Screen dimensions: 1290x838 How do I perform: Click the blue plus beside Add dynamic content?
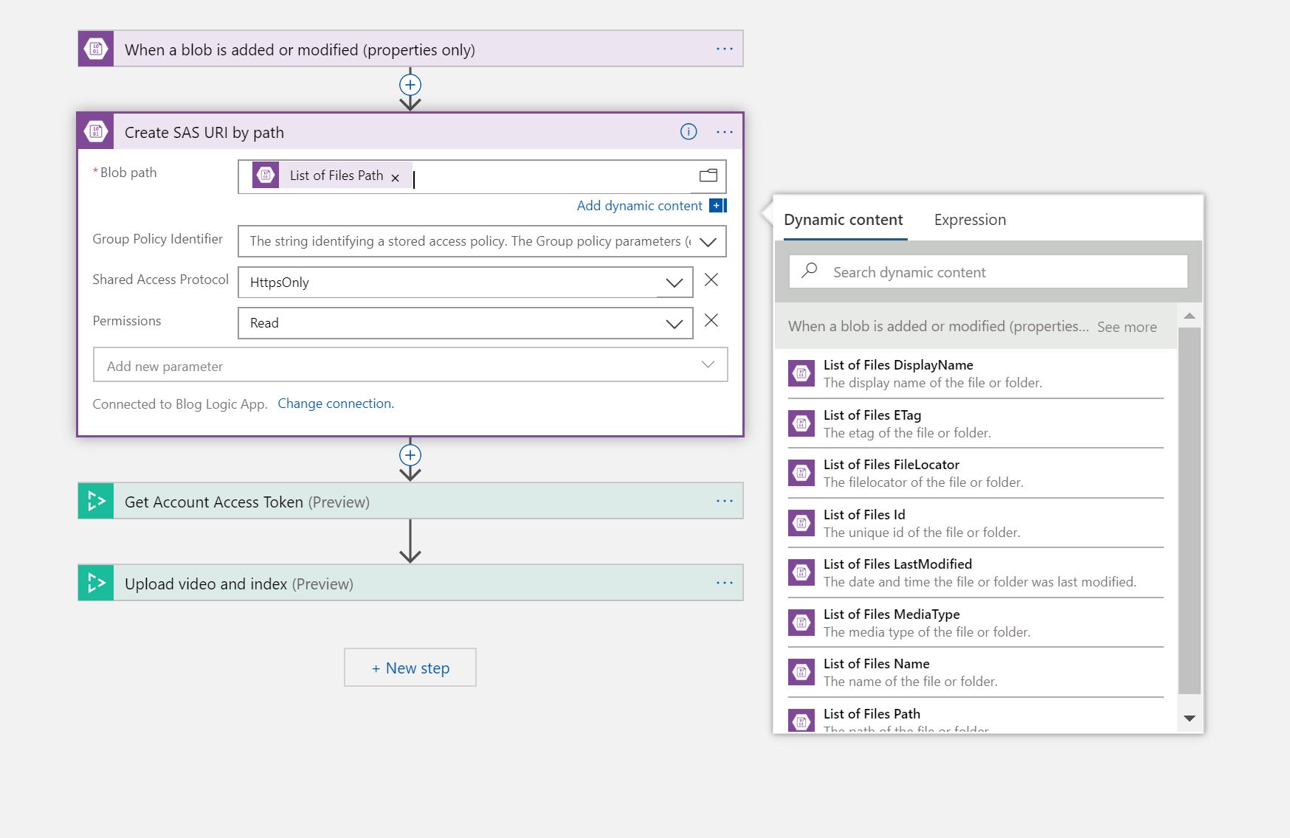click(x=718, y=206)
